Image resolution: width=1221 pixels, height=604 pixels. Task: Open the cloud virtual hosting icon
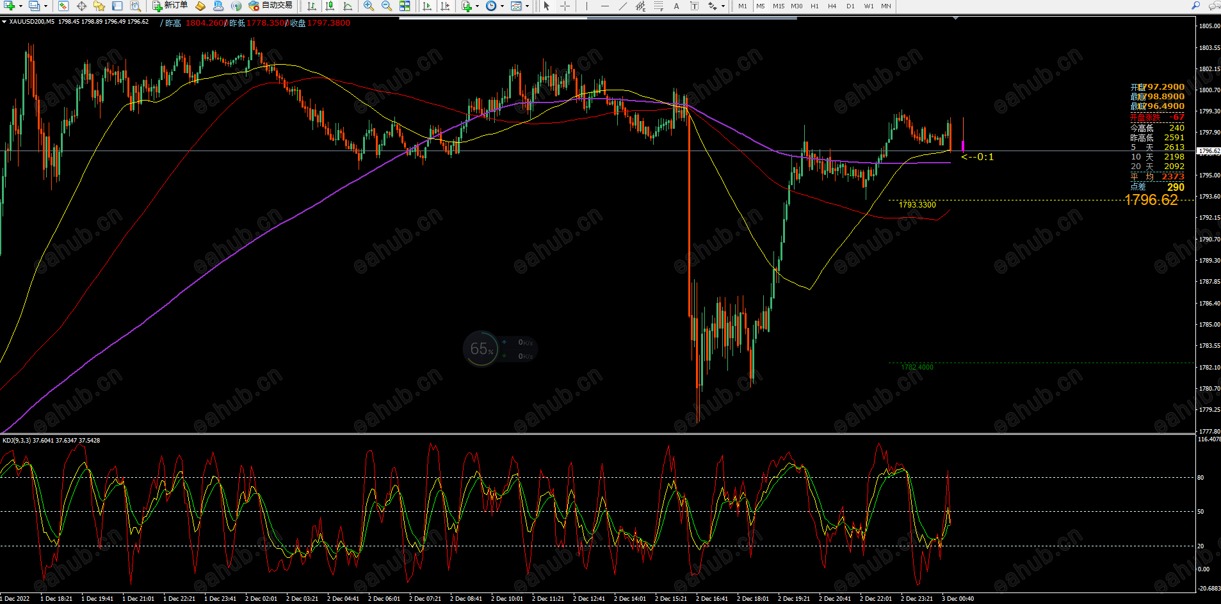[218, 6]
